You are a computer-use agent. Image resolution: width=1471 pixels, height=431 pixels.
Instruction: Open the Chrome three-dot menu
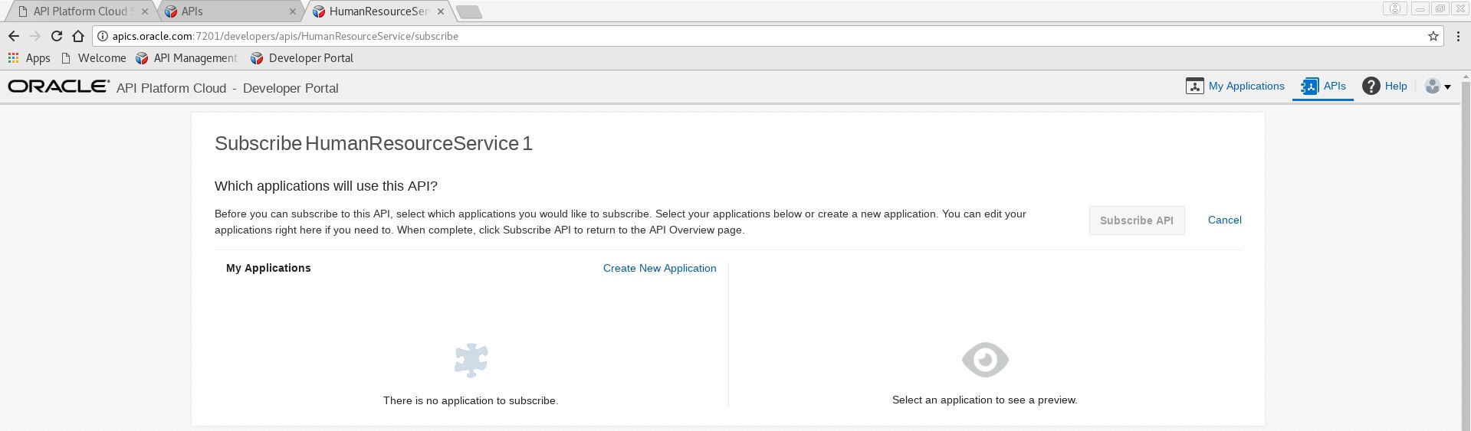pos(1457,36)
